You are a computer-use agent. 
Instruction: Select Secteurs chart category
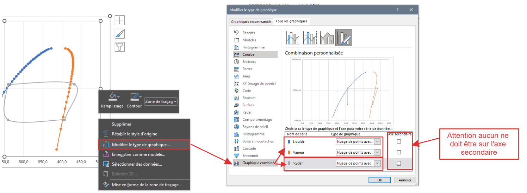click(249, 62)
